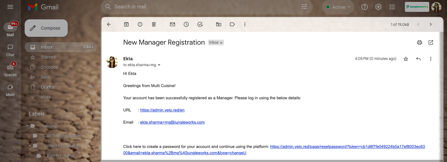This screenshot has height=162, width=447.
Task: Open Starred folder
Action: (x=61, y=57)
